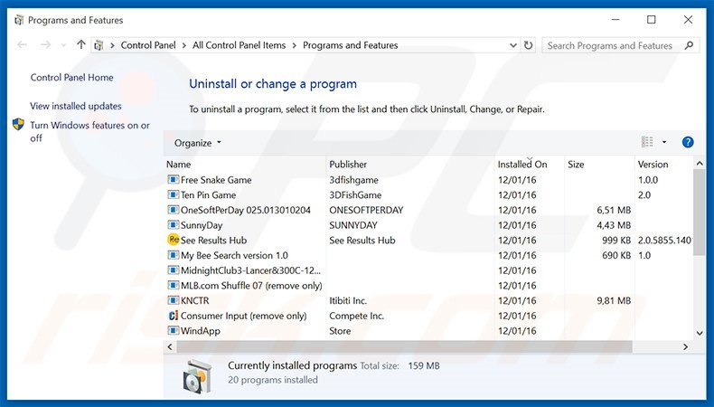
Task: Select the Free Snake Game entry
Action: click(x=216, y=180)
